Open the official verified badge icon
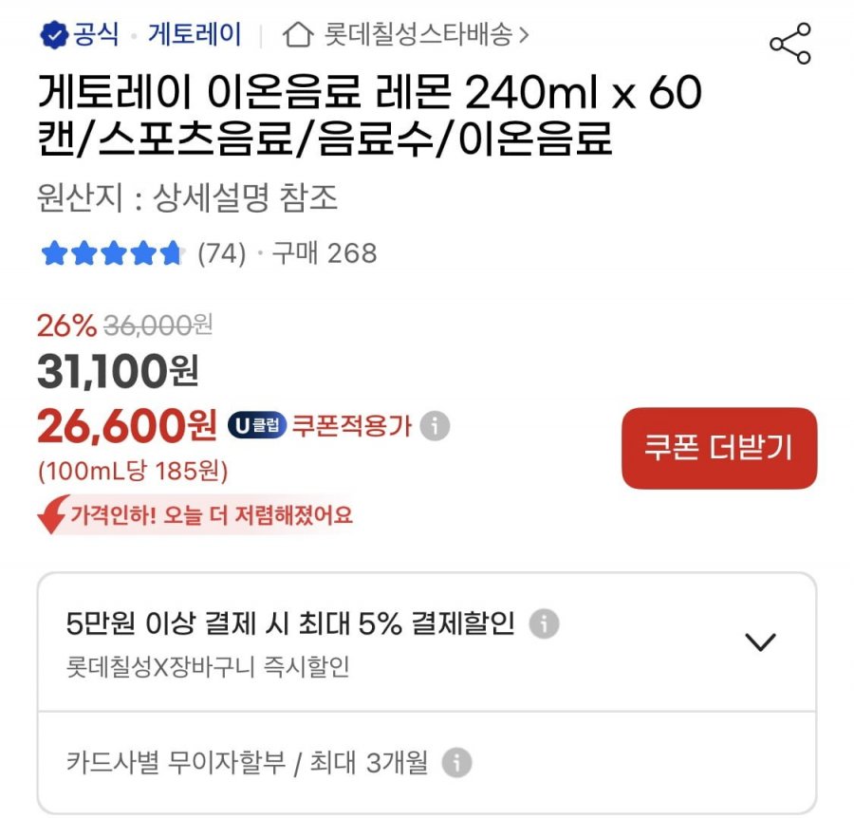The width and height of the screenshot is (854, 818). coord(54,35)
